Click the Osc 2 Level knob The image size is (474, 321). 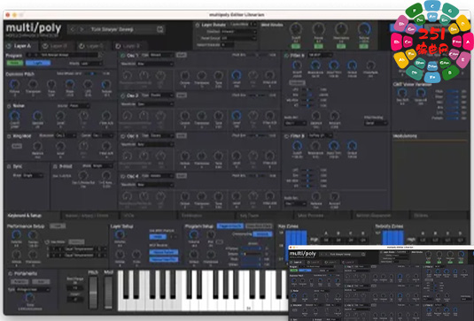coord(236,116)
